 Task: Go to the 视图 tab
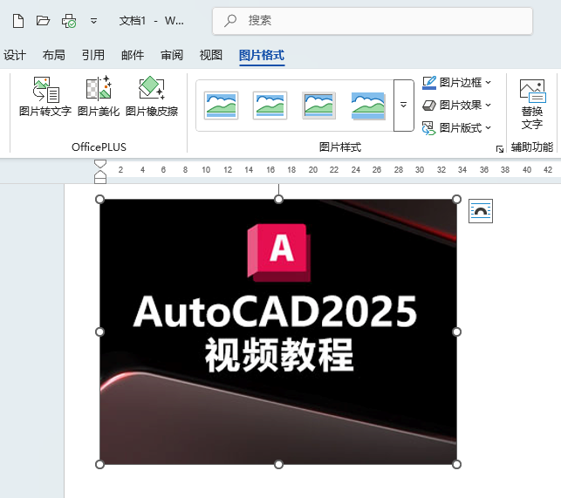(211, 55)
